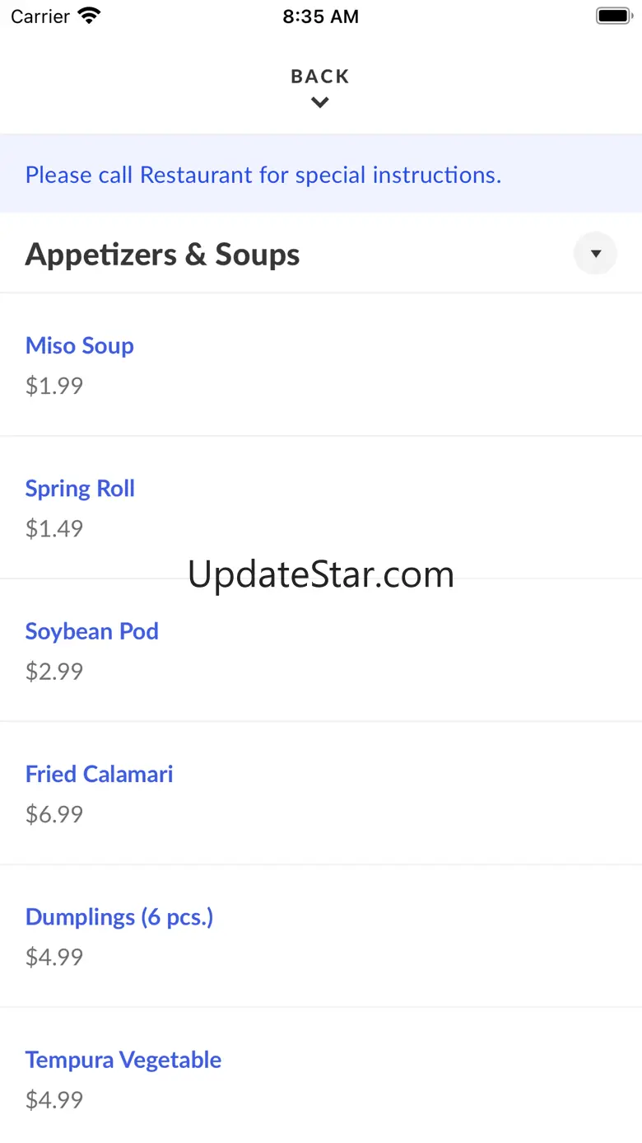Tap the down chevron under BACK
The image size is (642, 1143).
[x=320, y=103]
